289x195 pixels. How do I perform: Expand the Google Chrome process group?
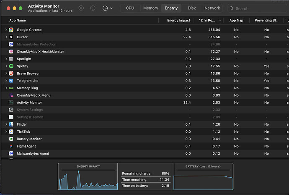point(6,29)
